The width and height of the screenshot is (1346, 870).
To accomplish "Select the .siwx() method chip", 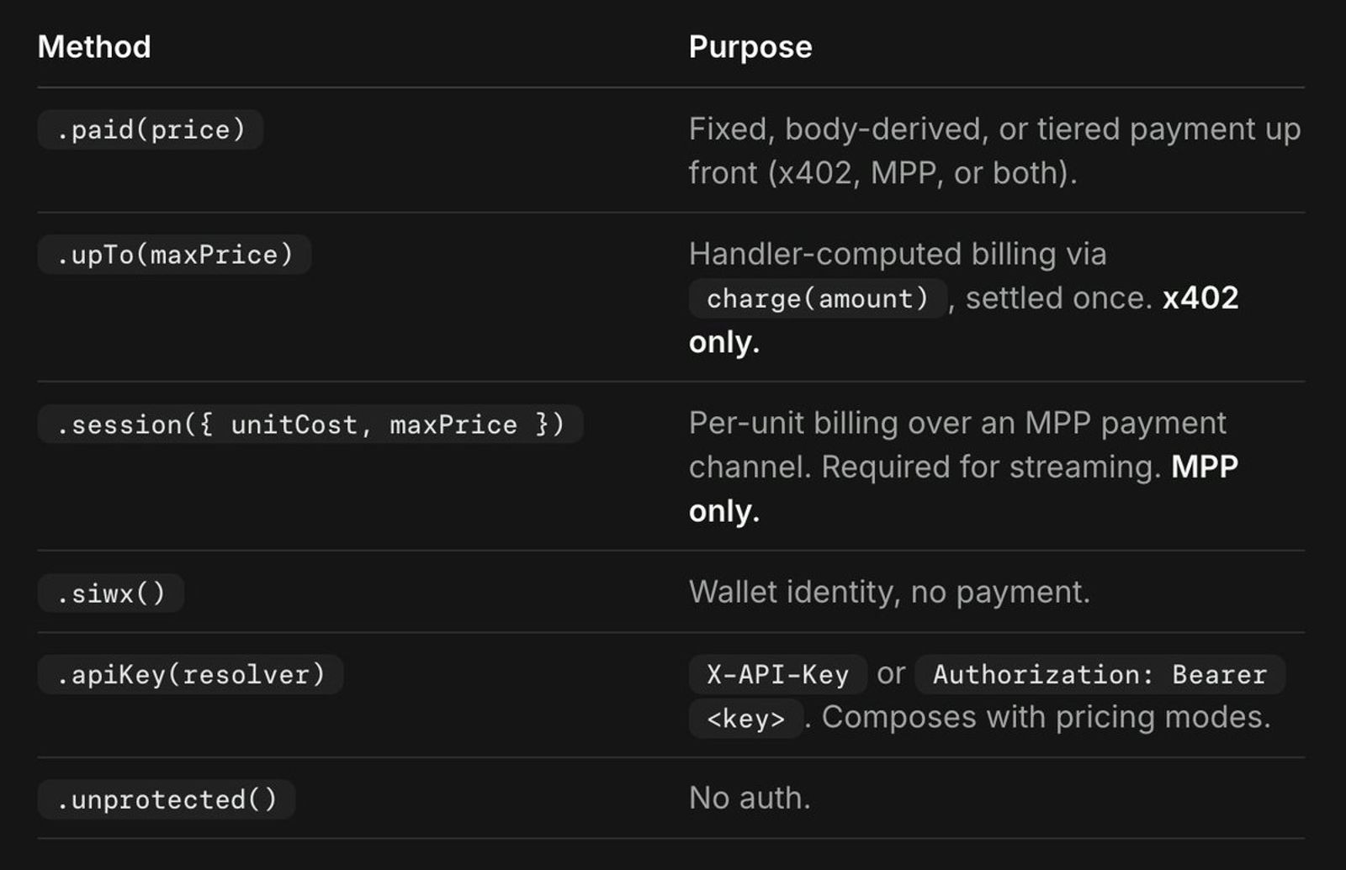I will point(111,593).
